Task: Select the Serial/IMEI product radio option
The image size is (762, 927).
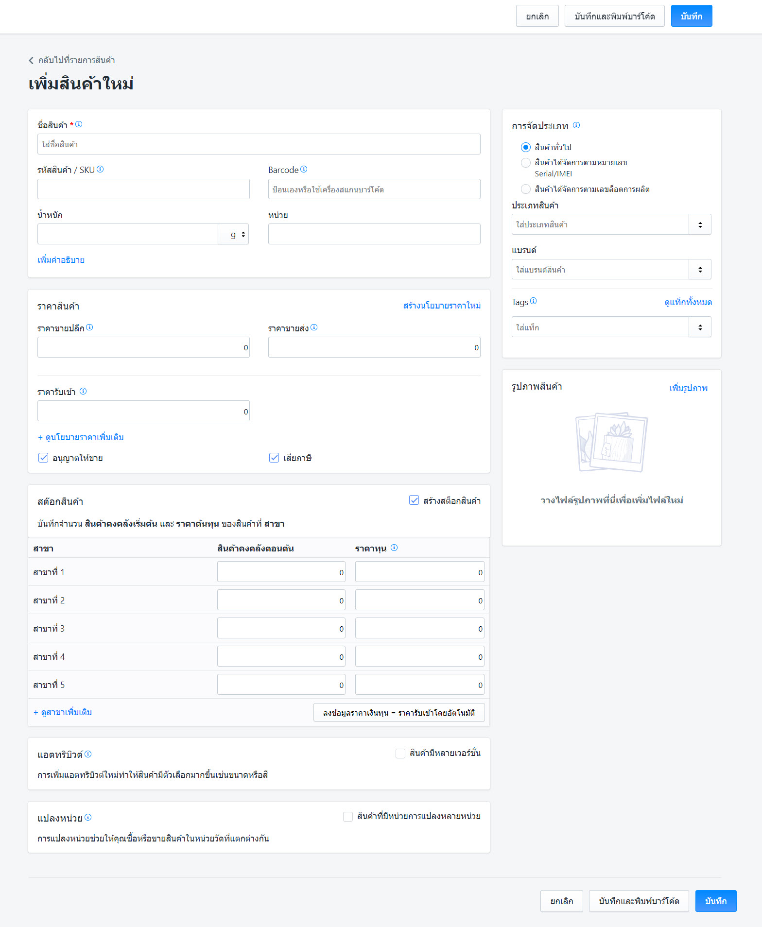Action: tap(525, 163)
